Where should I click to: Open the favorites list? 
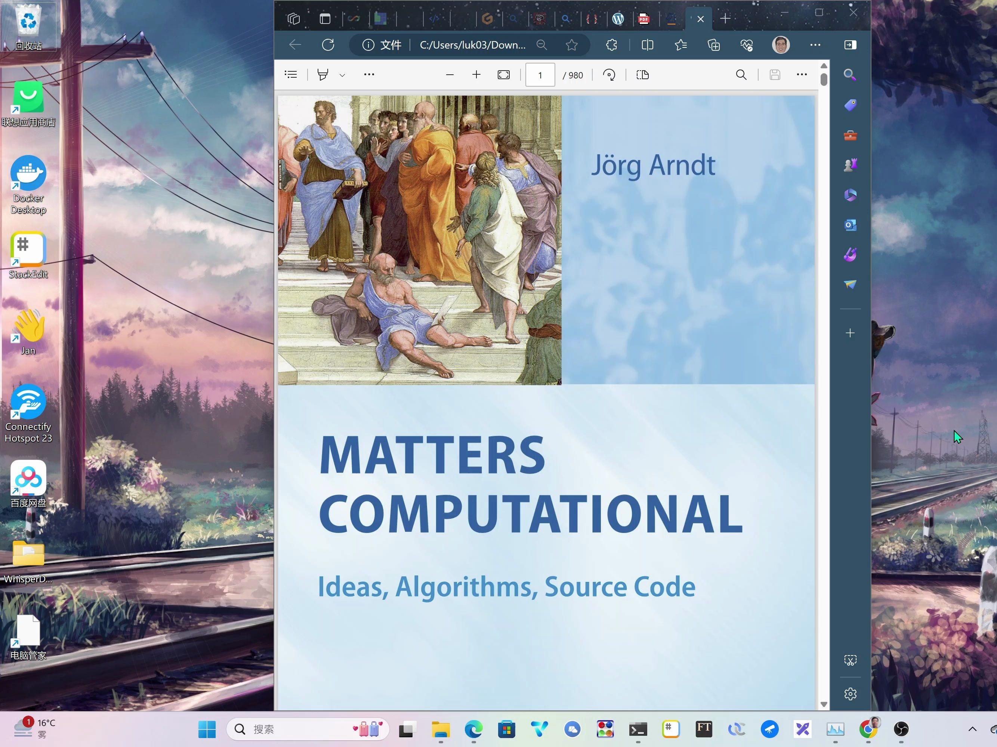(x=680, y=44)
